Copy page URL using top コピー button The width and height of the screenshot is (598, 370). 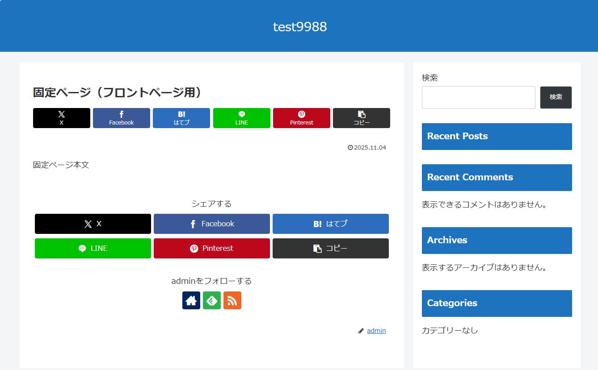click(x=362, y=118)
